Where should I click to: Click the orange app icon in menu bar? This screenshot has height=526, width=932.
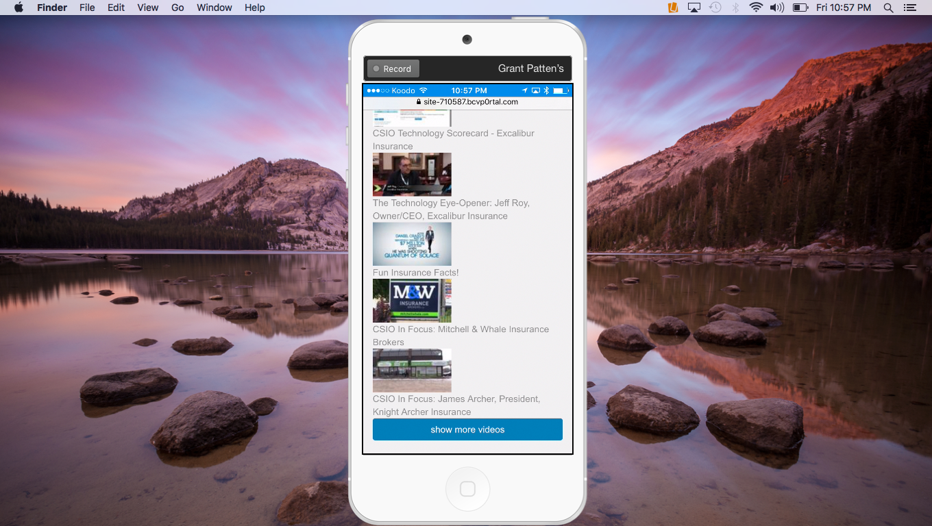pos(673,8)
